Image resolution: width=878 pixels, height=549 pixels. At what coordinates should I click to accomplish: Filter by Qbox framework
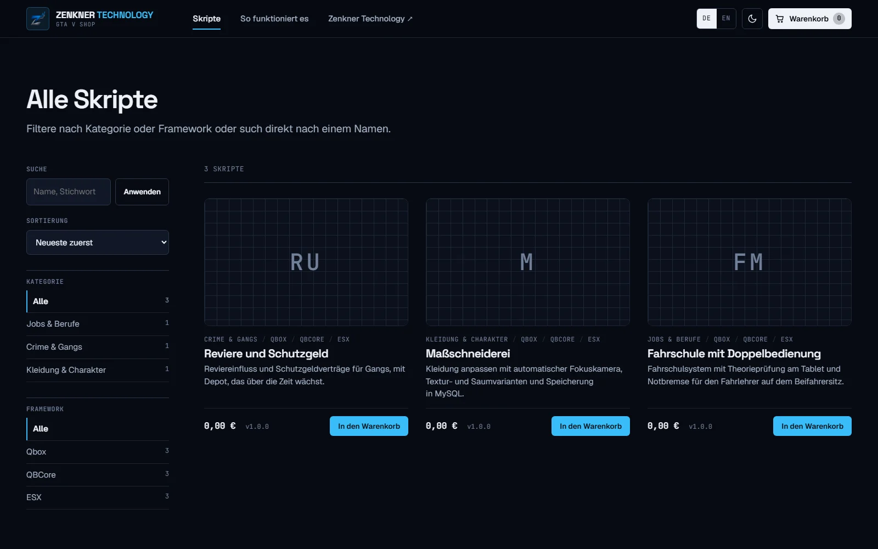[98, 452]
